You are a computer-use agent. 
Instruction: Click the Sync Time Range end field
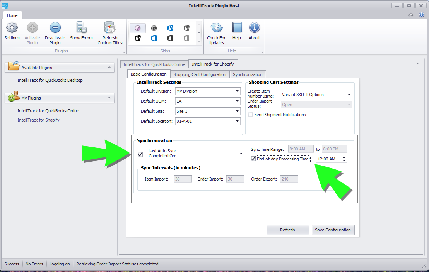[334, 149]
